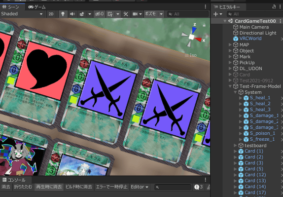Select Main Camera in hierarchy
Image resolution: width=283 pixels, height=197 pixels.
tap(254, 27)
